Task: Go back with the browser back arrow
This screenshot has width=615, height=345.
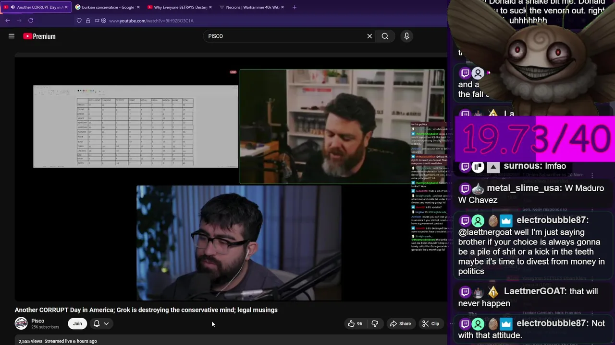Action: (8, 21)
